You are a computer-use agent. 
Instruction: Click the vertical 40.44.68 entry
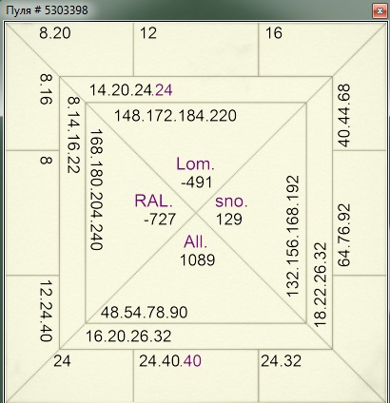(343, 116)
